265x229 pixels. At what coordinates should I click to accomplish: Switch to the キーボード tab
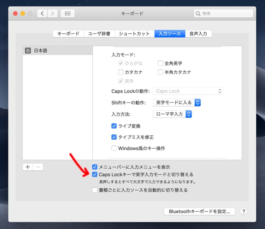click(x=68, y=34)
